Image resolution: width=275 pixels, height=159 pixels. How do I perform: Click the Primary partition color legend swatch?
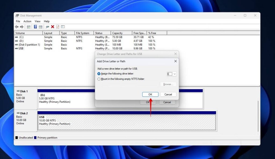(35, 137)
